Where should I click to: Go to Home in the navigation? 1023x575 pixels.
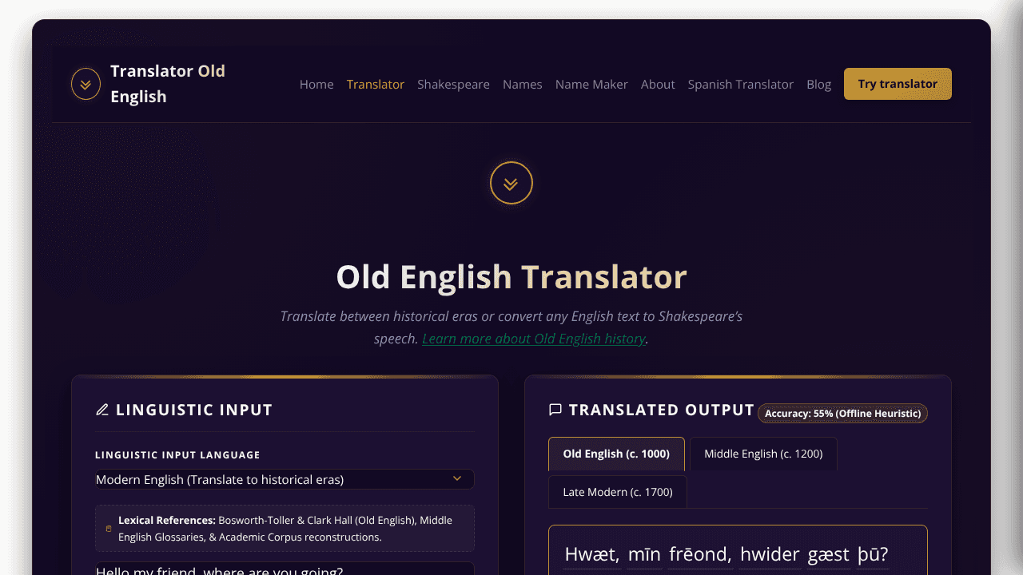316,84
